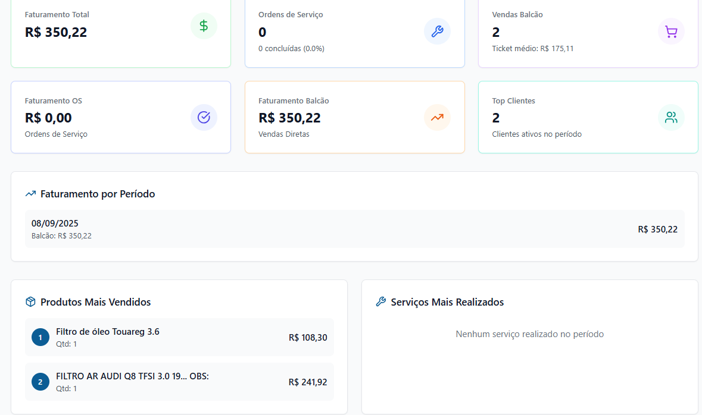This screenshot has width=702, height=415.
Task: Click the wrench icon beside Serviços Mais Realizados
Action: pyautogui.click(x=381, y=302)
